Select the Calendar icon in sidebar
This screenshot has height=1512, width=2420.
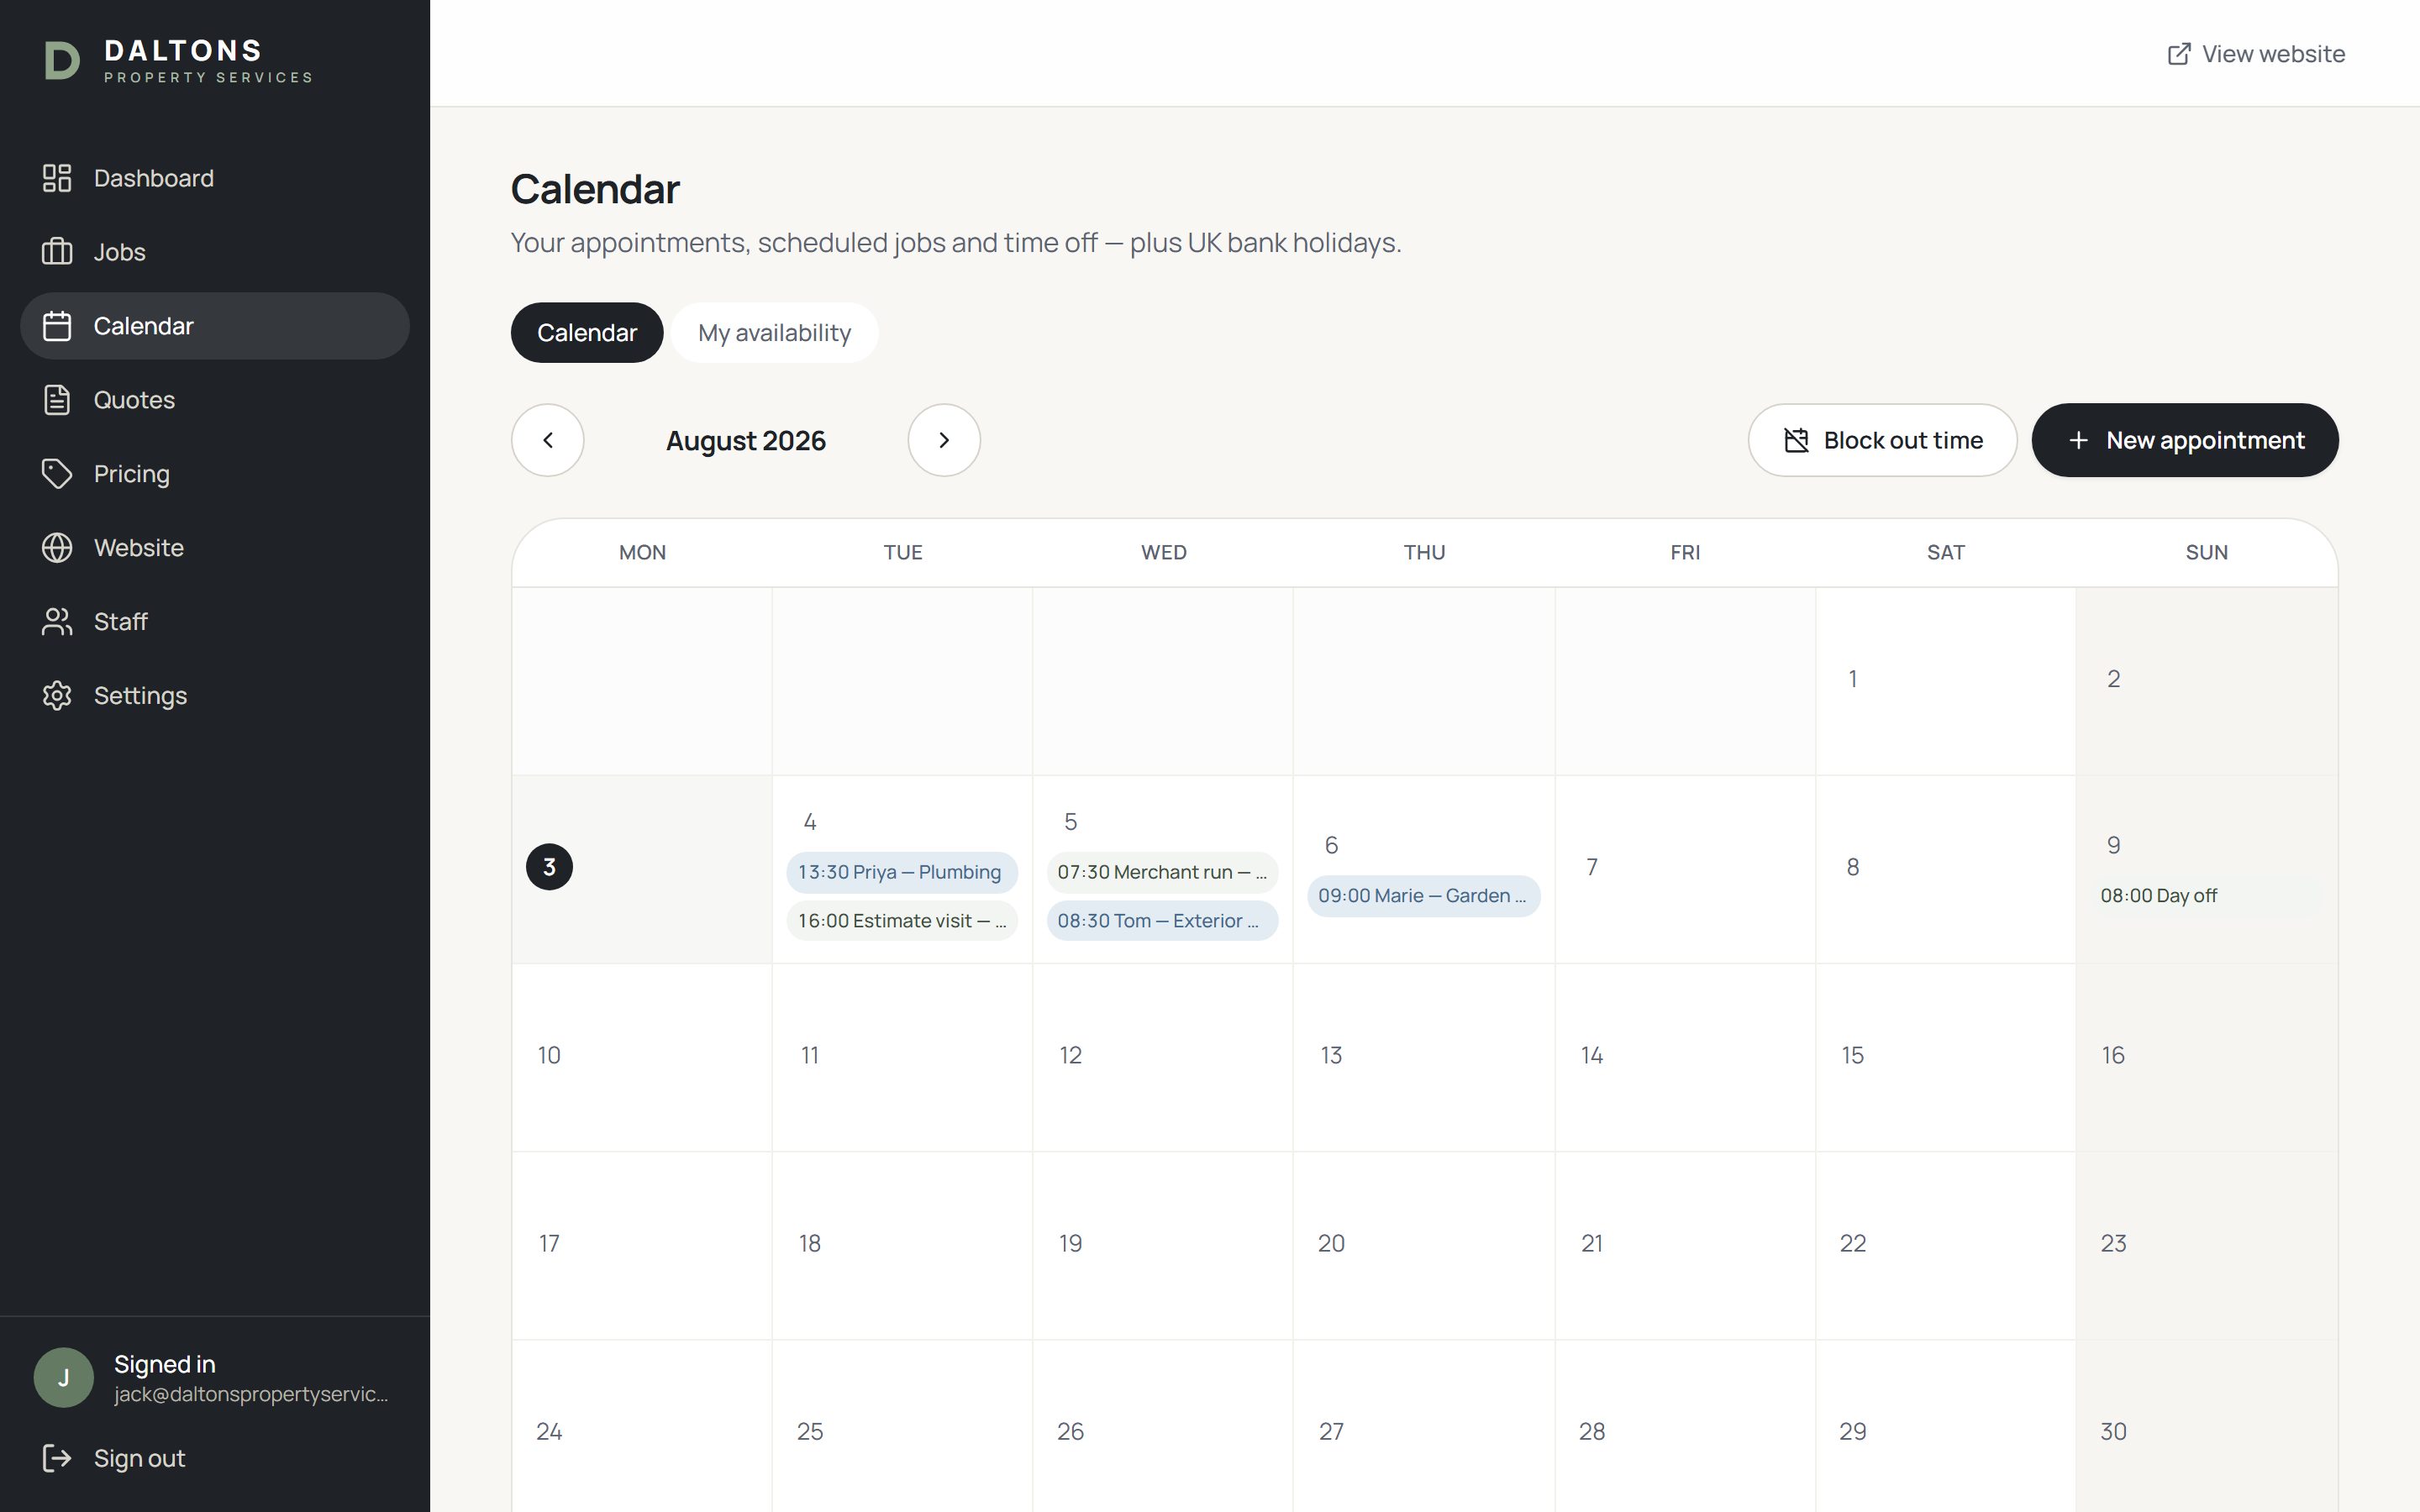pyautogui.click(x=57, y=326)
